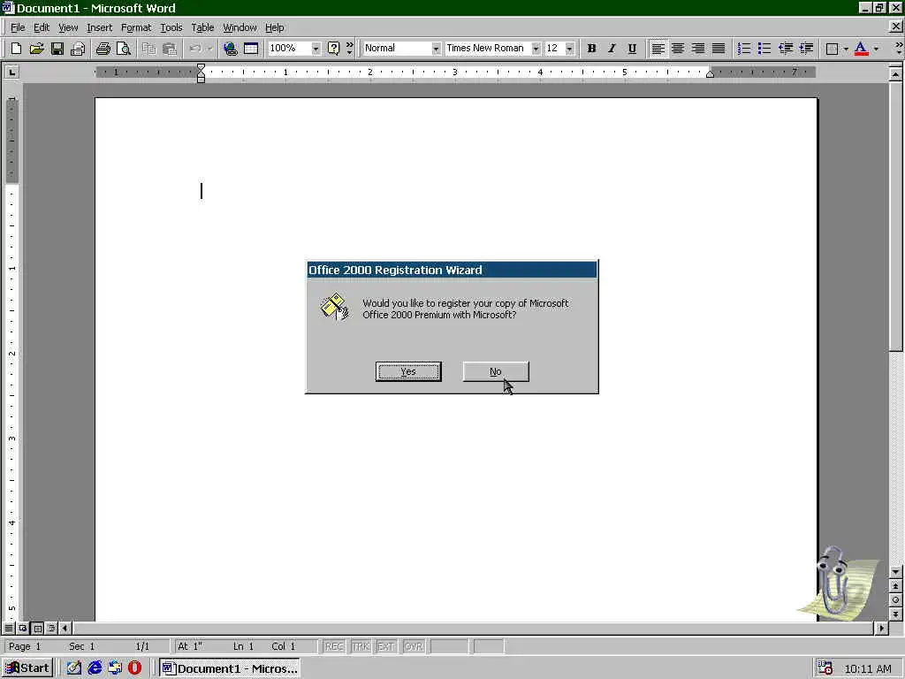905x679 pixels.
Task: Launch Internet Explorer from quick launch
Action: [x=95, y=668]
